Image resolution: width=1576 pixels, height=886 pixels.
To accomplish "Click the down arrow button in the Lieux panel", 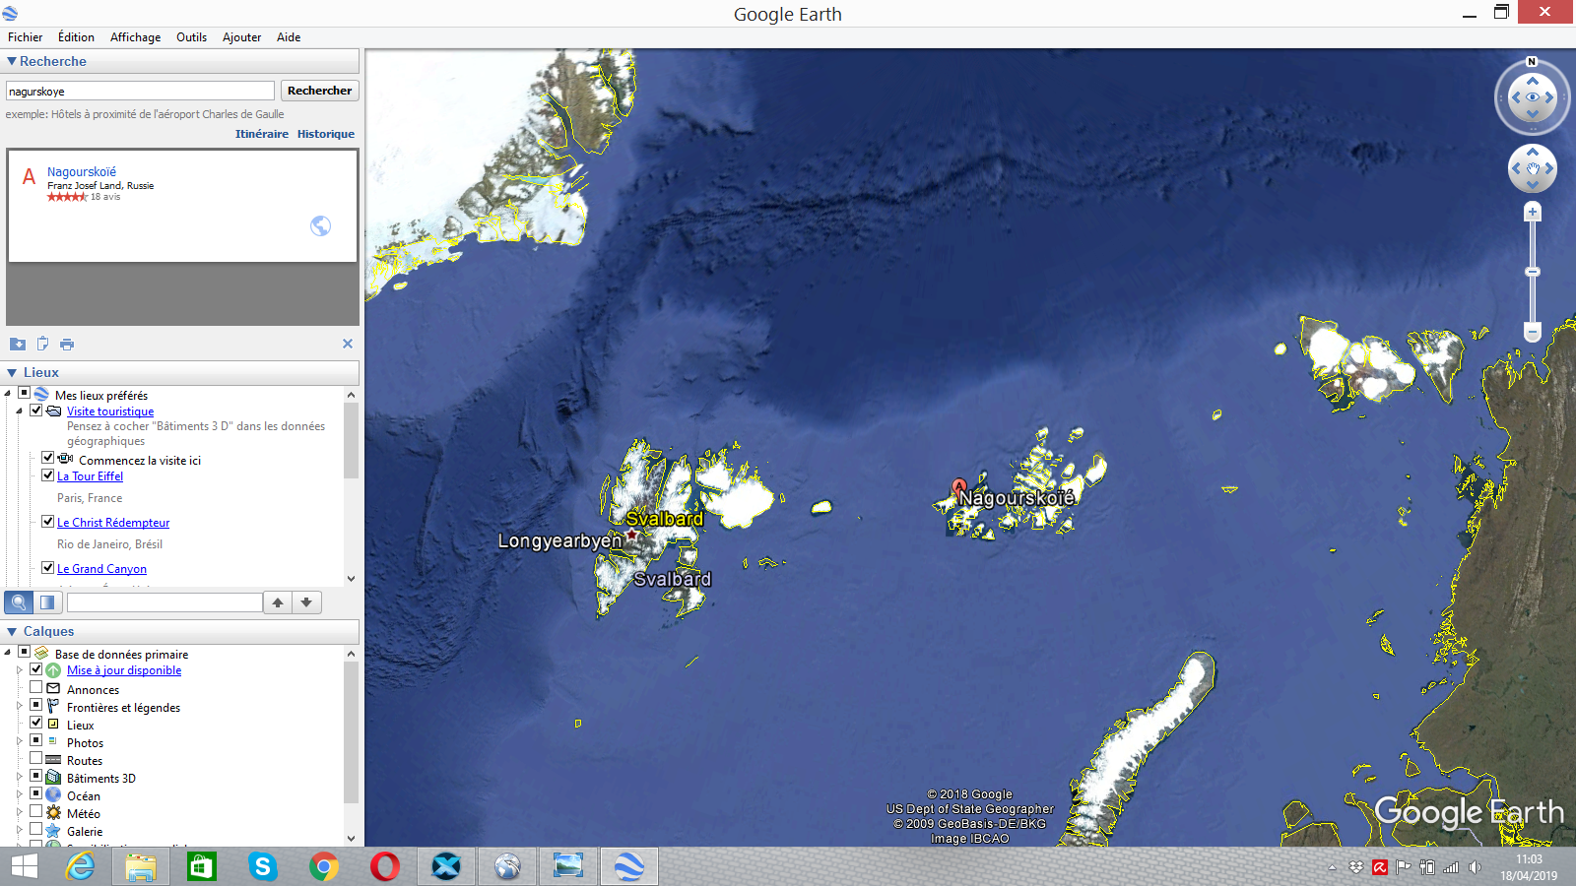I will tap(307, 602).
